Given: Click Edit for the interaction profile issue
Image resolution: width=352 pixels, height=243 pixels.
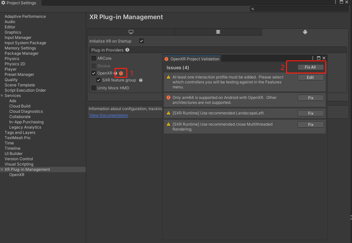Looking at the screenshot, I should point(310,77).
